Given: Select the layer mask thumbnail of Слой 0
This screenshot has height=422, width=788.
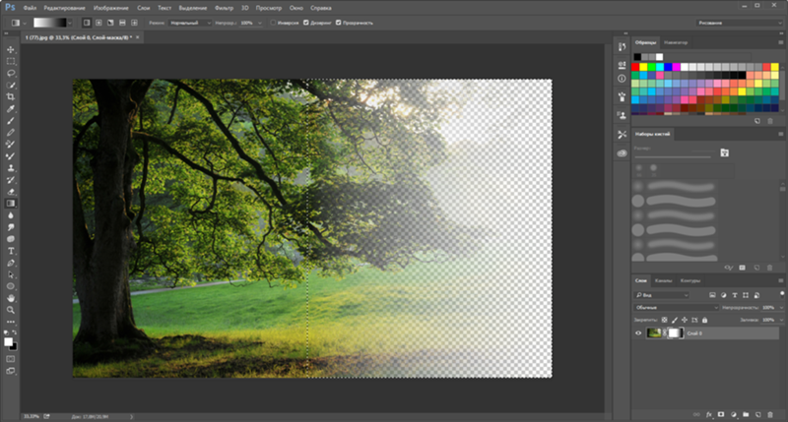Looking at the screenshot, I should point(676,333).
